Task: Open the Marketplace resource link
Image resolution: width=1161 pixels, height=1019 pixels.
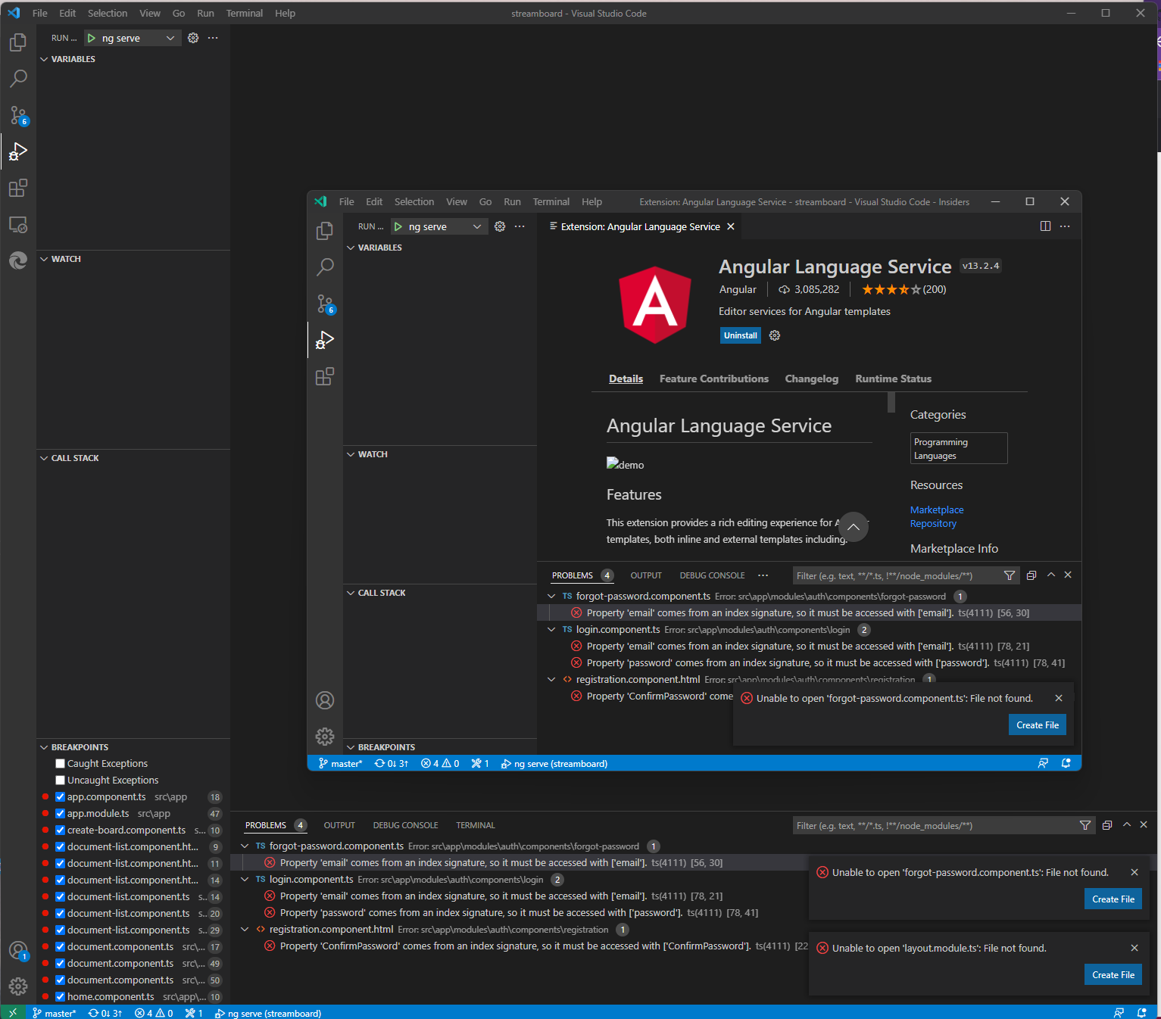Action: tap(937, 510)
